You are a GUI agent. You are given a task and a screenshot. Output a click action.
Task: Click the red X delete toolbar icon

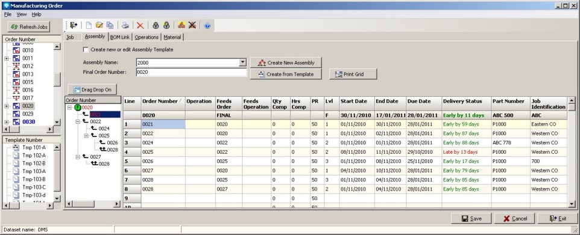140,25
